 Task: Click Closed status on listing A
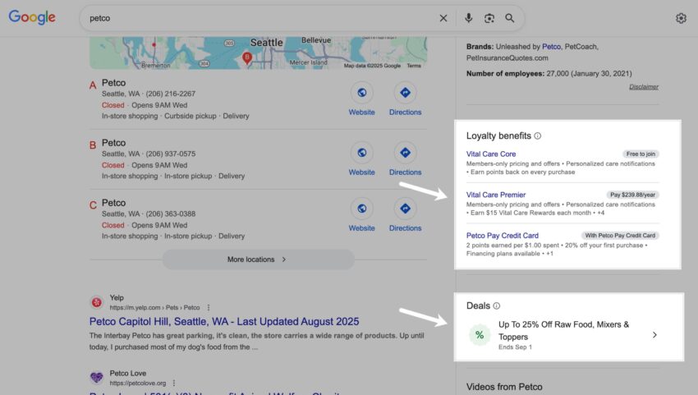pos(113,105)
